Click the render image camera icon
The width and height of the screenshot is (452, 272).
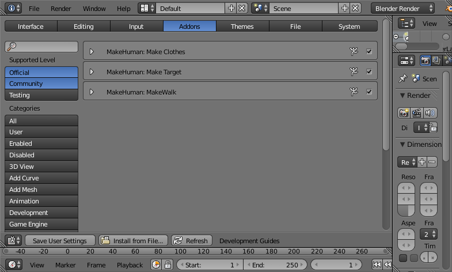pyautogui.click(x=404, y=113)
